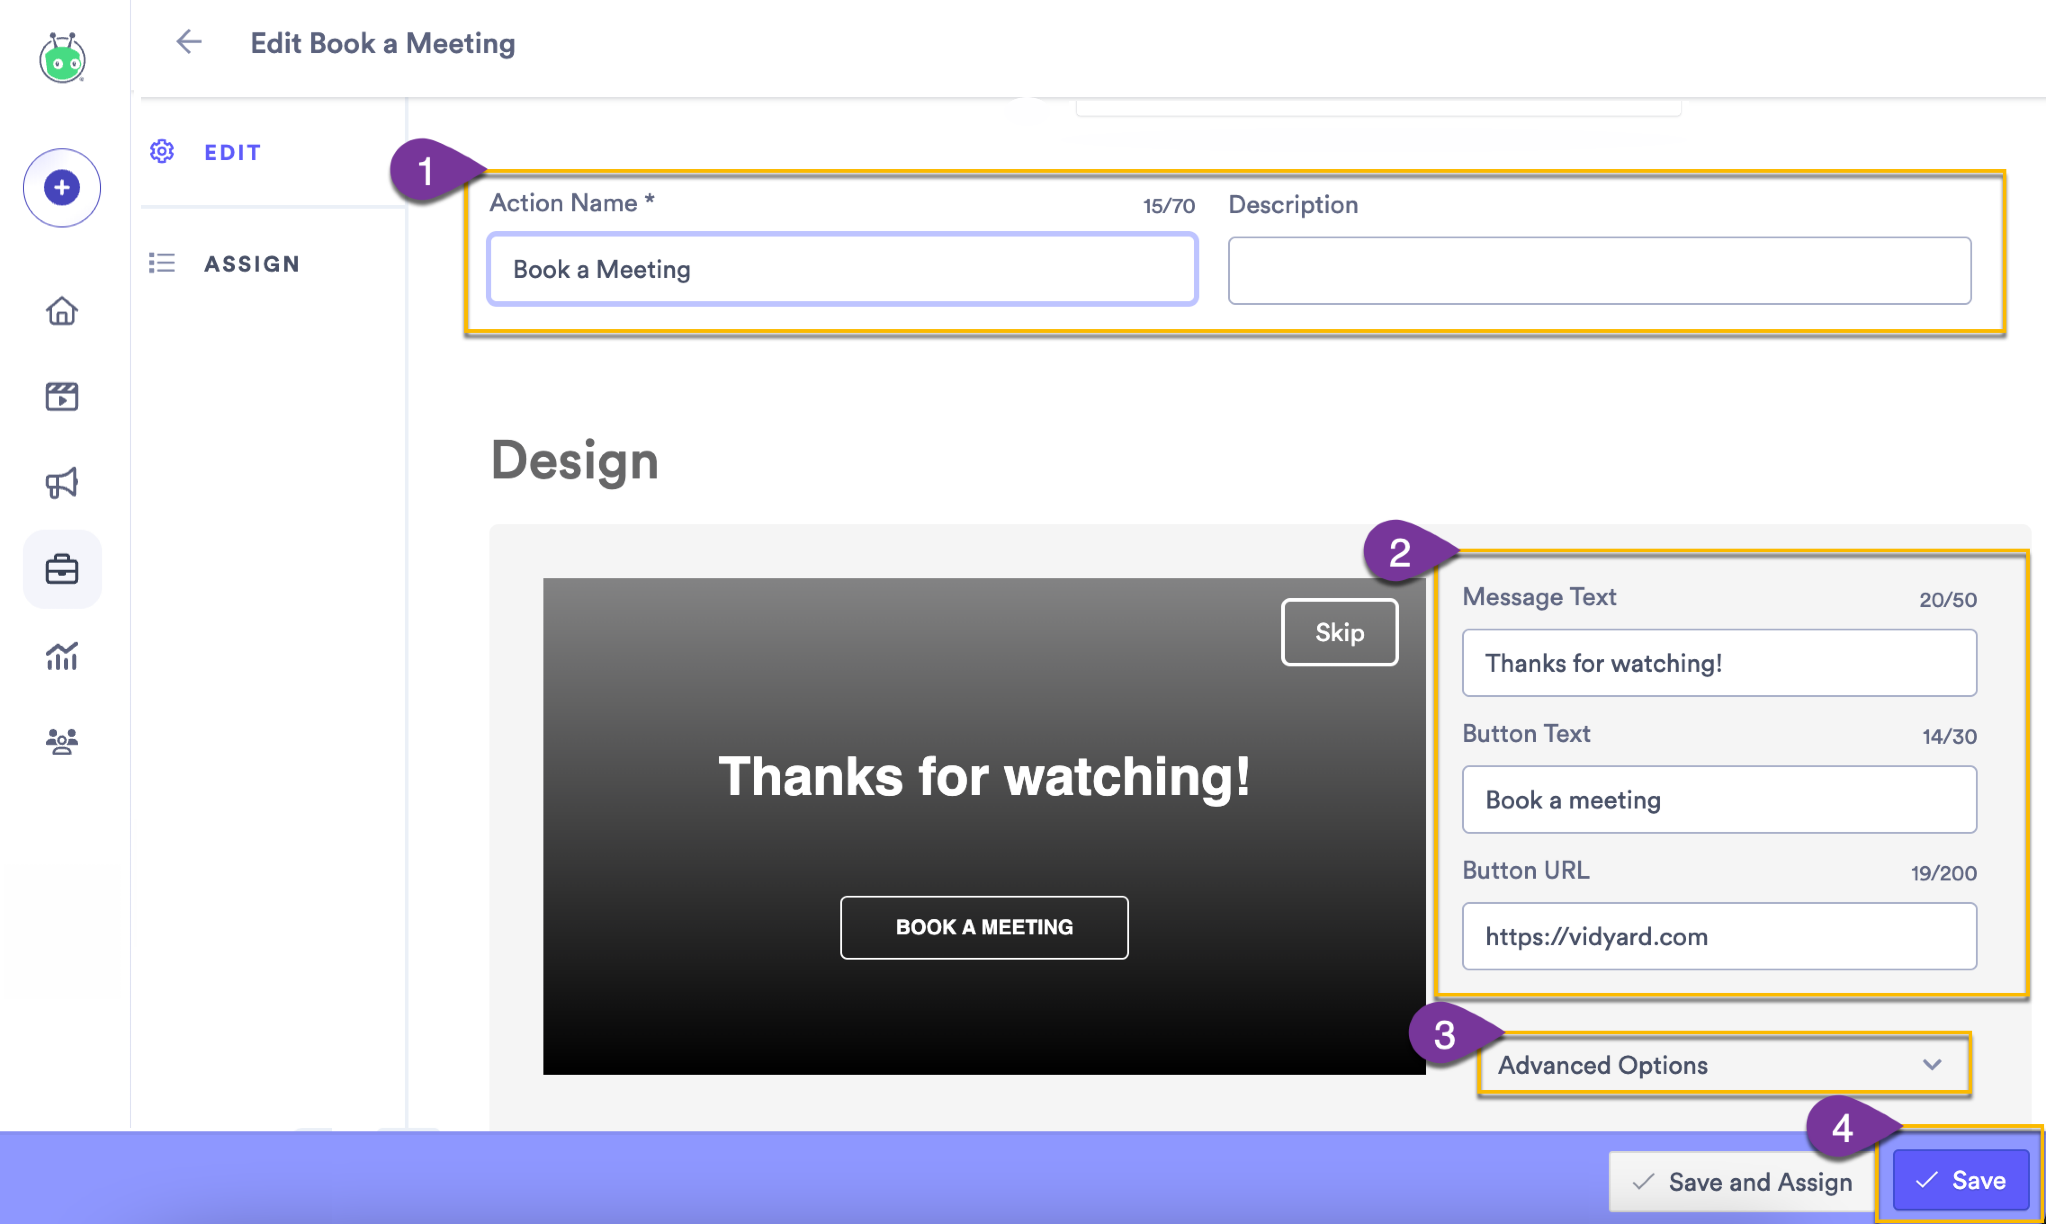The height and width of the screenshot is (1224, 2046).
Task: Stay on the EDIT tab
Action: [x=232, y=152]
